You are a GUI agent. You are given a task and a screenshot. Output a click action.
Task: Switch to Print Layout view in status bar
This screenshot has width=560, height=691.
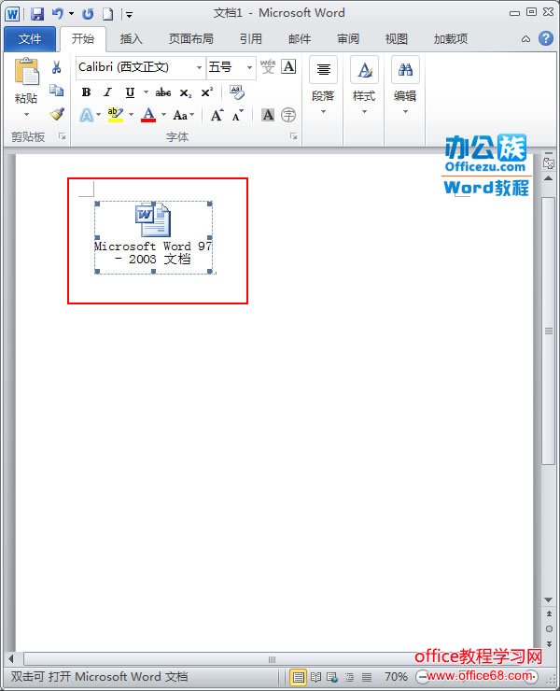point(299,677)
